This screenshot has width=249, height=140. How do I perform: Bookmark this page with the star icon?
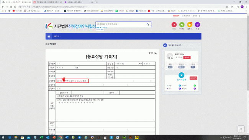tap(227, 7)
